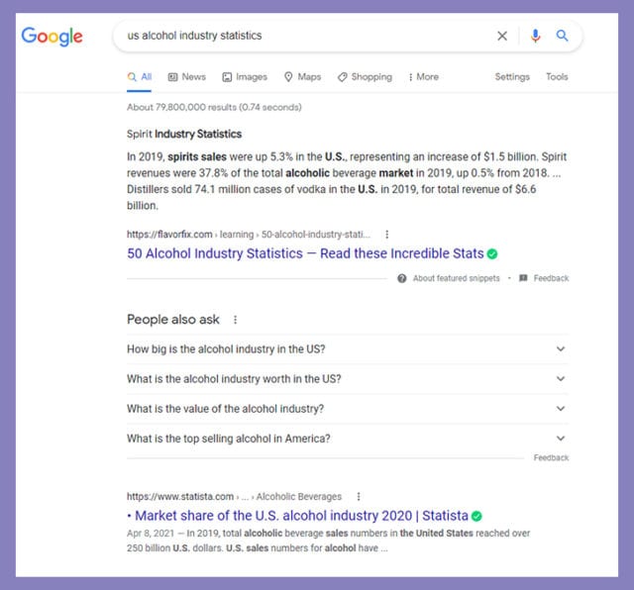Click 'Spirit Industry Statistics' snippet heading
The width and height of the screenshot is (634, 590).
184,135
